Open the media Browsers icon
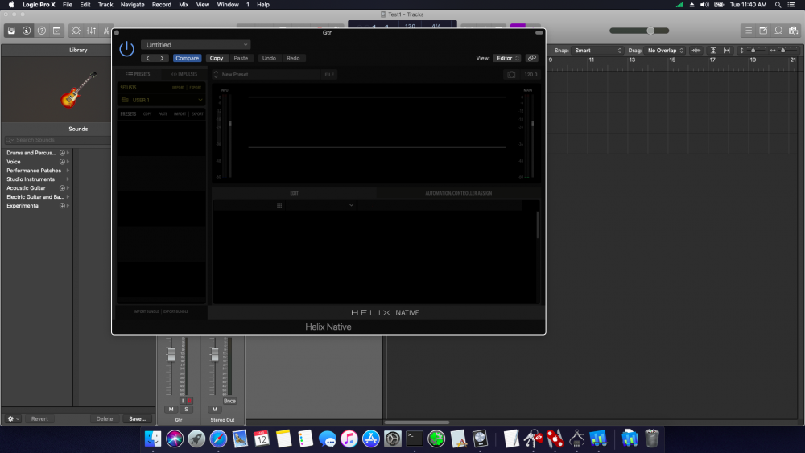Screen dimensions: 805x453 [794, 31]
